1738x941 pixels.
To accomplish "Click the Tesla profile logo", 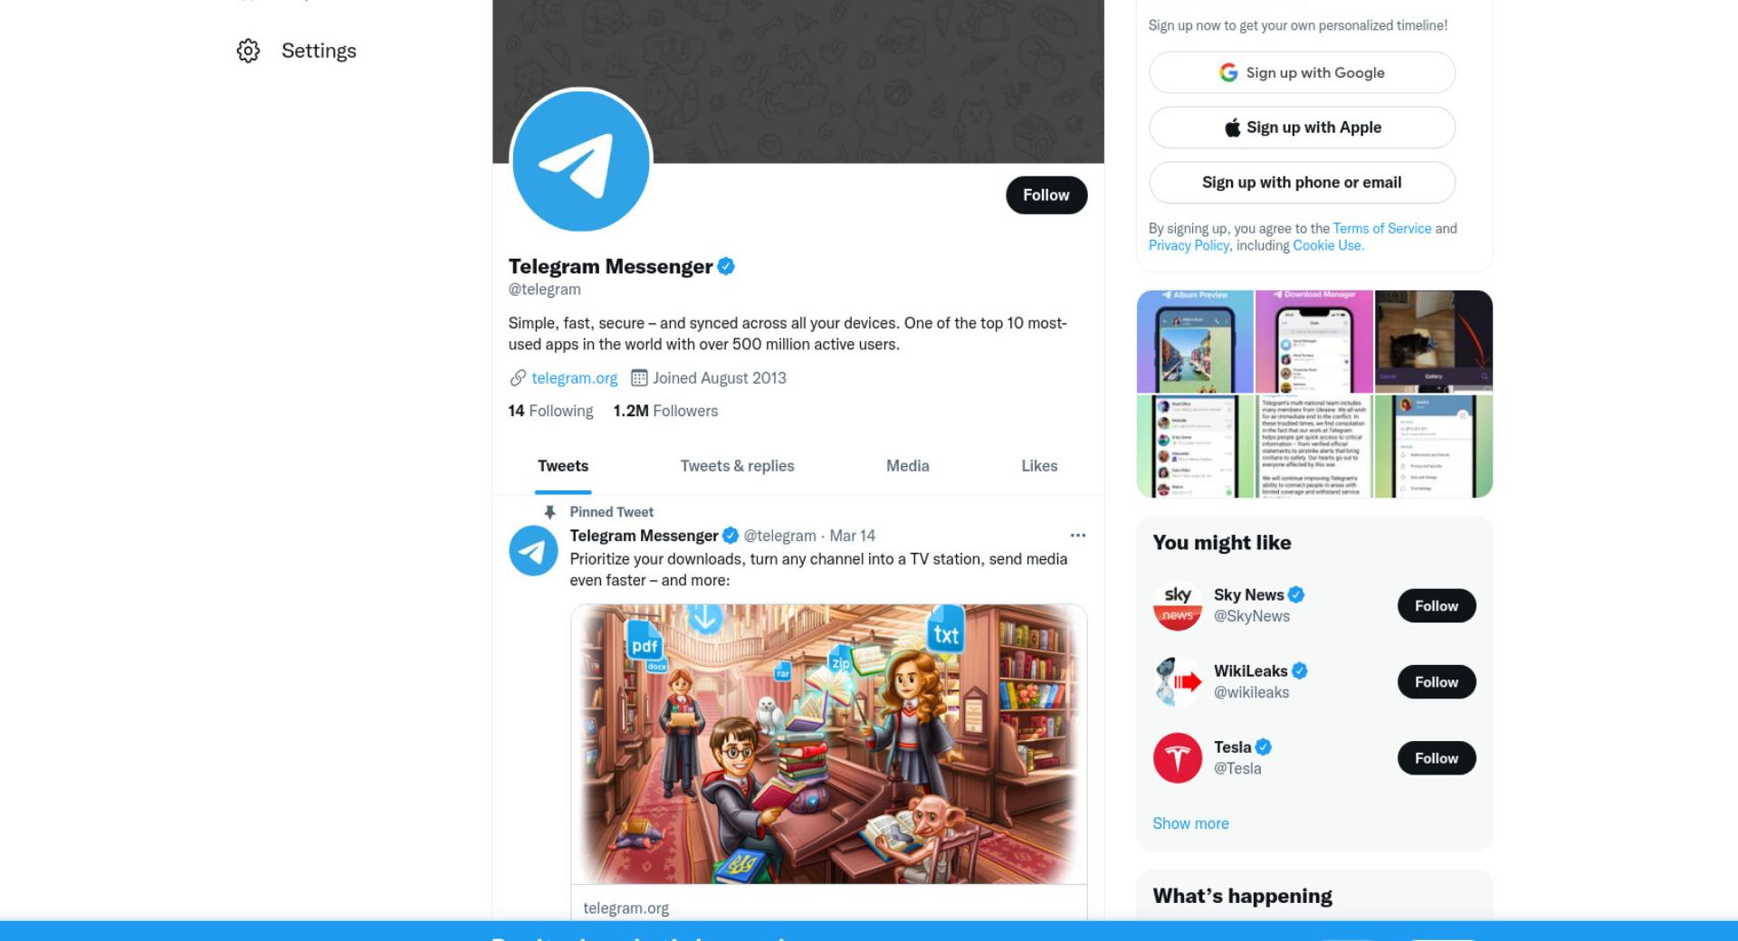I will click(x=1177, y=758).
